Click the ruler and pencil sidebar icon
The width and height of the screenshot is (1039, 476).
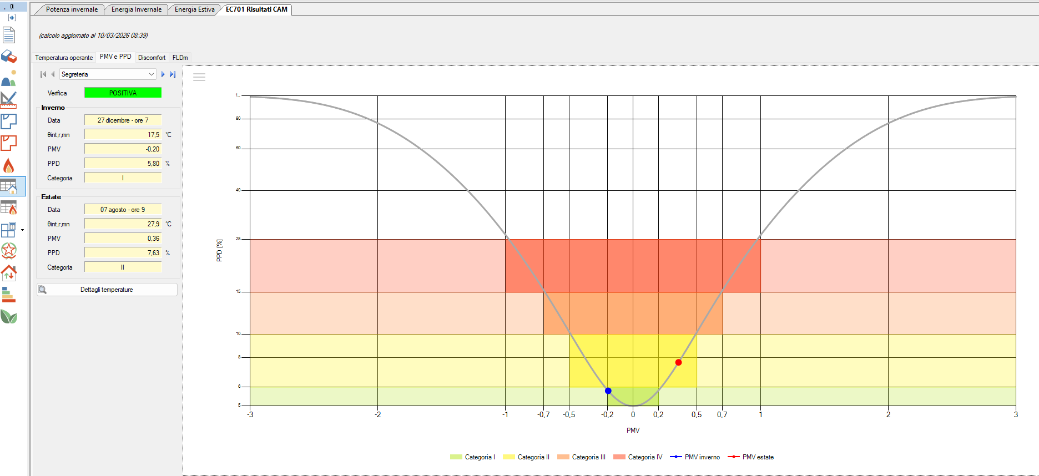pyautogui.click(x=9, y=100)
